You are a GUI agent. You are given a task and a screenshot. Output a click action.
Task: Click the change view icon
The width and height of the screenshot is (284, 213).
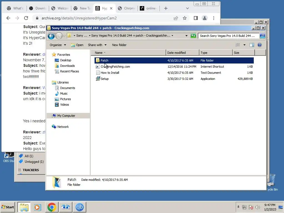[237, 45]
